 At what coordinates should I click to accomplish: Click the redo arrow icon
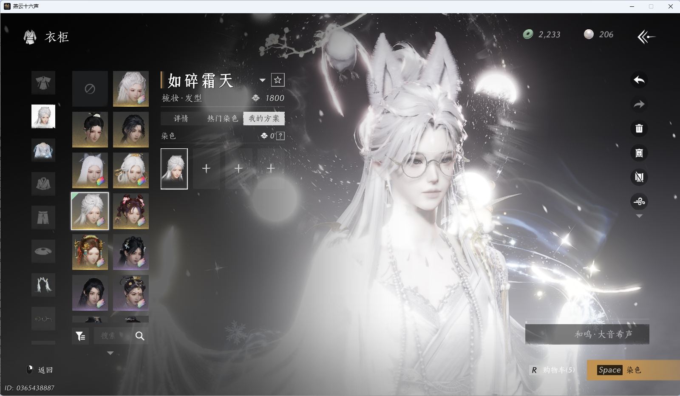639,104
